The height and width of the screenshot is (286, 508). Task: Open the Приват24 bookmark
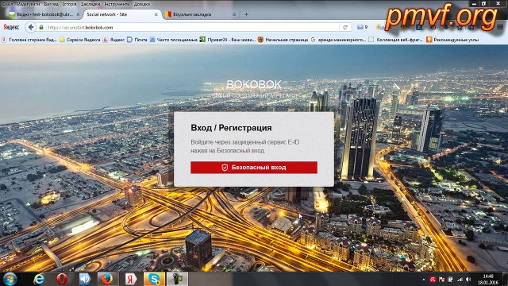point(228,40)
